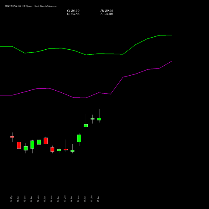Screen dimensions: 209x209
Task: Click the HDFCBANK CE Option chart title
Action: coord(31,6)
